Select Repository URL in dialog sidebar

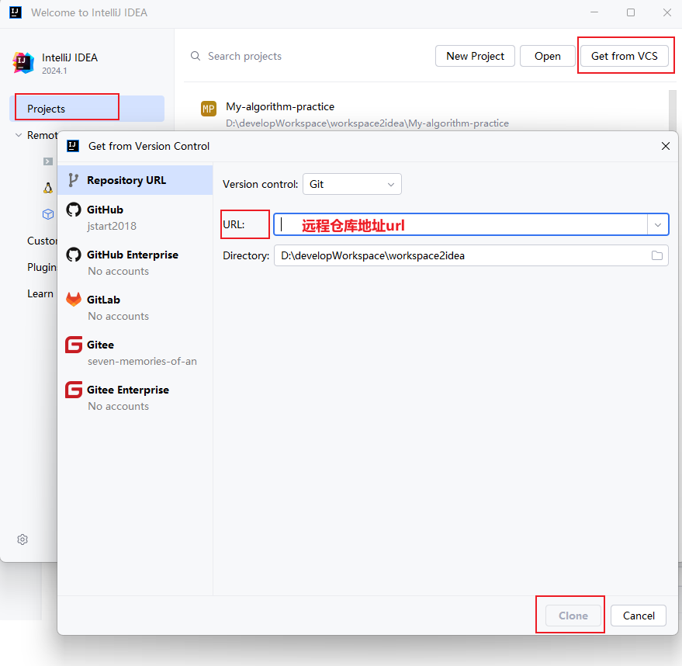point(135,180)
